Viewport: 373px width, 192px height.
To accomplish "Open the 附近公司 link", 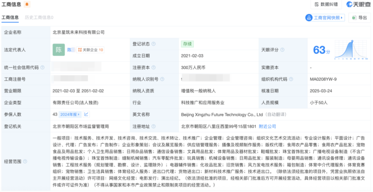I will [x=267, y=127].
